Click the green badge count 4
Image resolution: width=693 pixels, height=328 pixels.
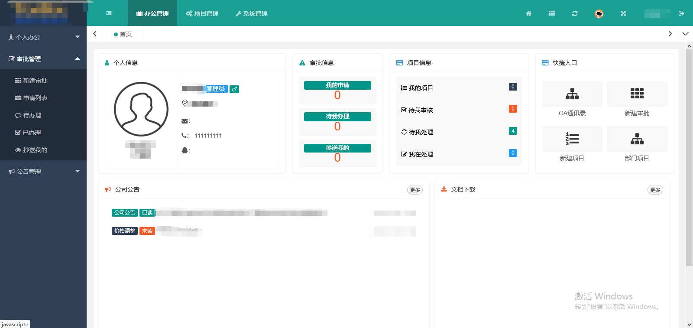tap(513, 131)
